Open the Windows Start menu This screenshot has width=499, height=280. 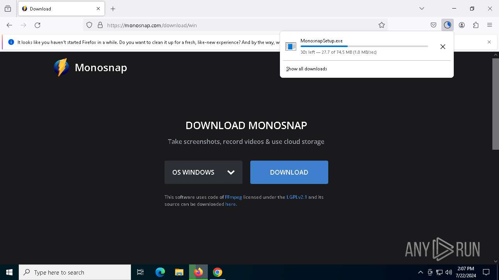pyautogui.click(x=9, y=272)
